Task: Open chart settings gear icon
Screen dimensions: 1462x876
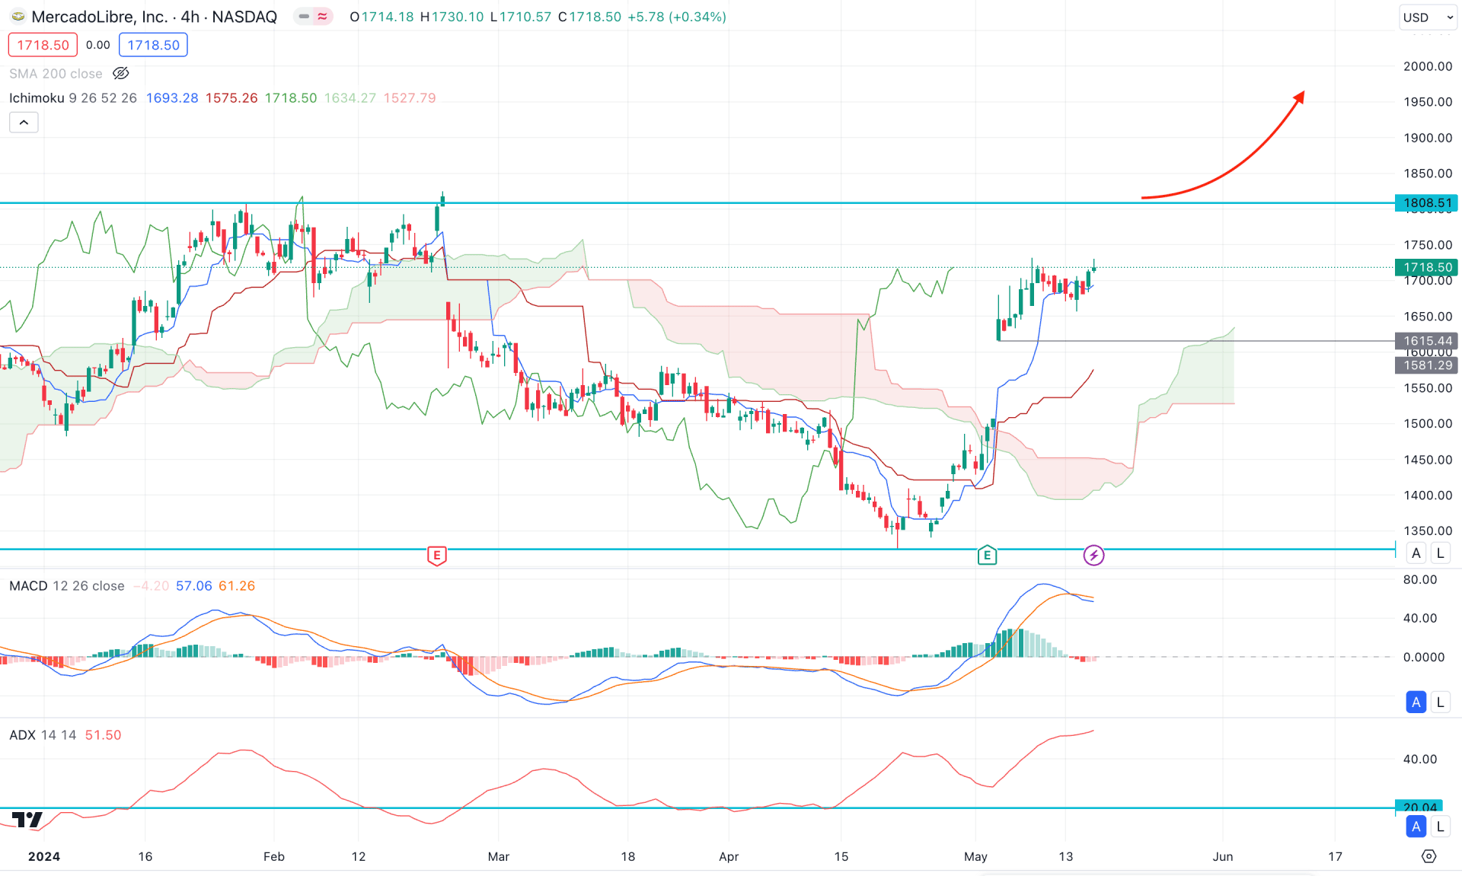Action: (1429, 856)
